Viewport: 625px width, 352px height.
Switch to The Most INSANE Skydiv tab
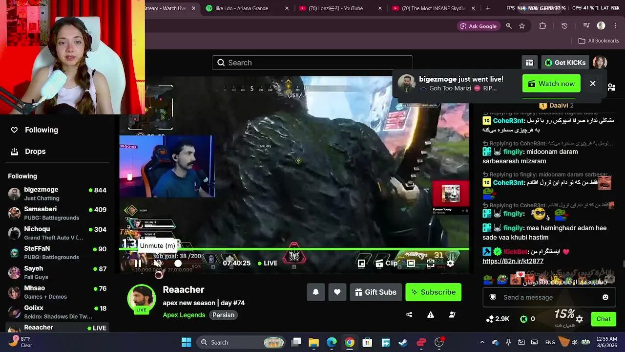(434, 8)
